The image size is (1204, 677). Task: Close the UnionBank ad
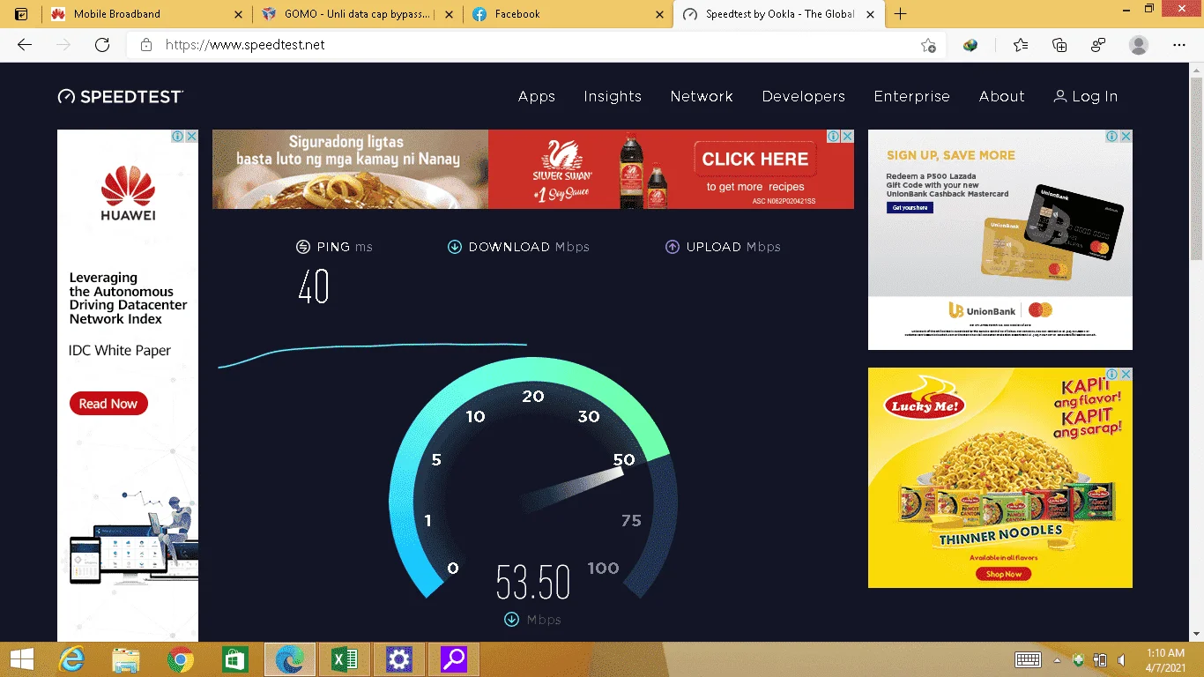click(x=1126, y=137)
